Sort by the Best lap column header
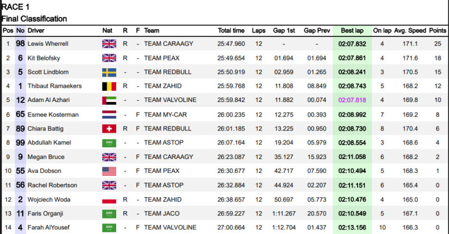This screenshot has width=449, height=234. 351,30
